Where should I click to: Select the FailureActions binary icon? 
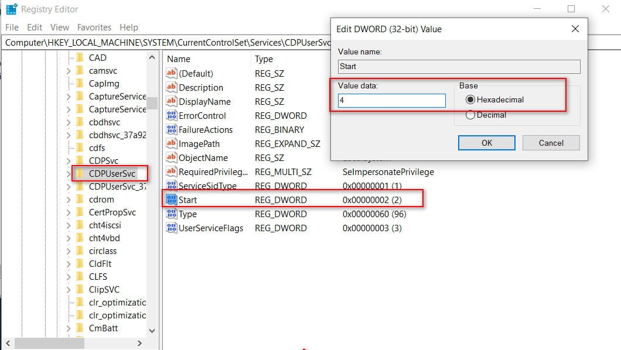pyautogui.click(x=171, y=129)
